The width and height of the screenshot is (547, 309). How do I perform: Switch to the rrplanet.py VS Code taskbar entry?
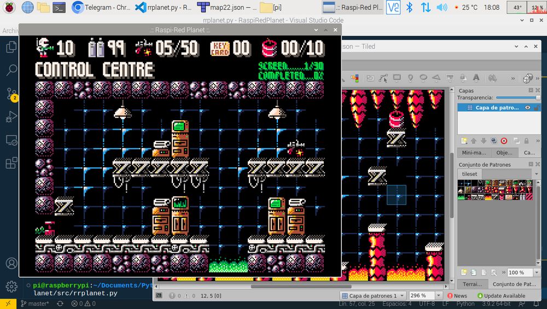[x=163, y=7]
